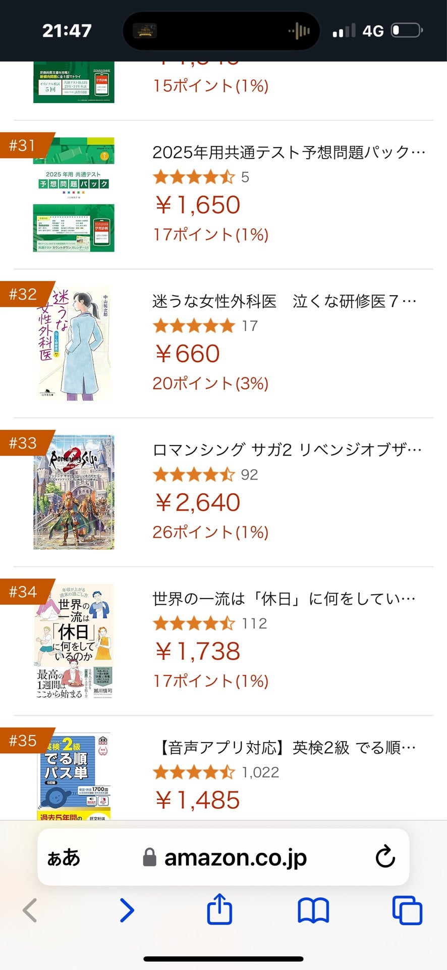The image size is (447, 970).
Task: Open the ロマンシング サガ2 title link
Action: [287, 450]
